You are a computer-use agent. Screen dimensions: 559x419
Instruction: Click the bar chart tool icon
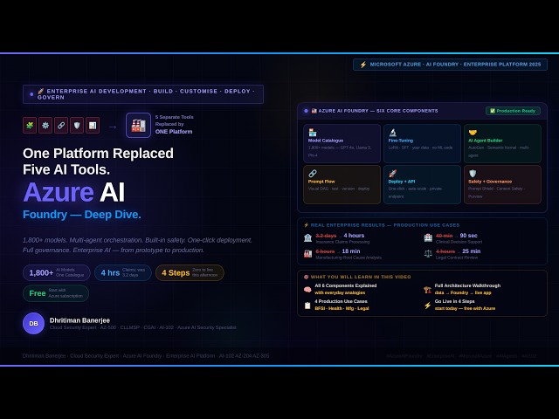tap(93, 126)
